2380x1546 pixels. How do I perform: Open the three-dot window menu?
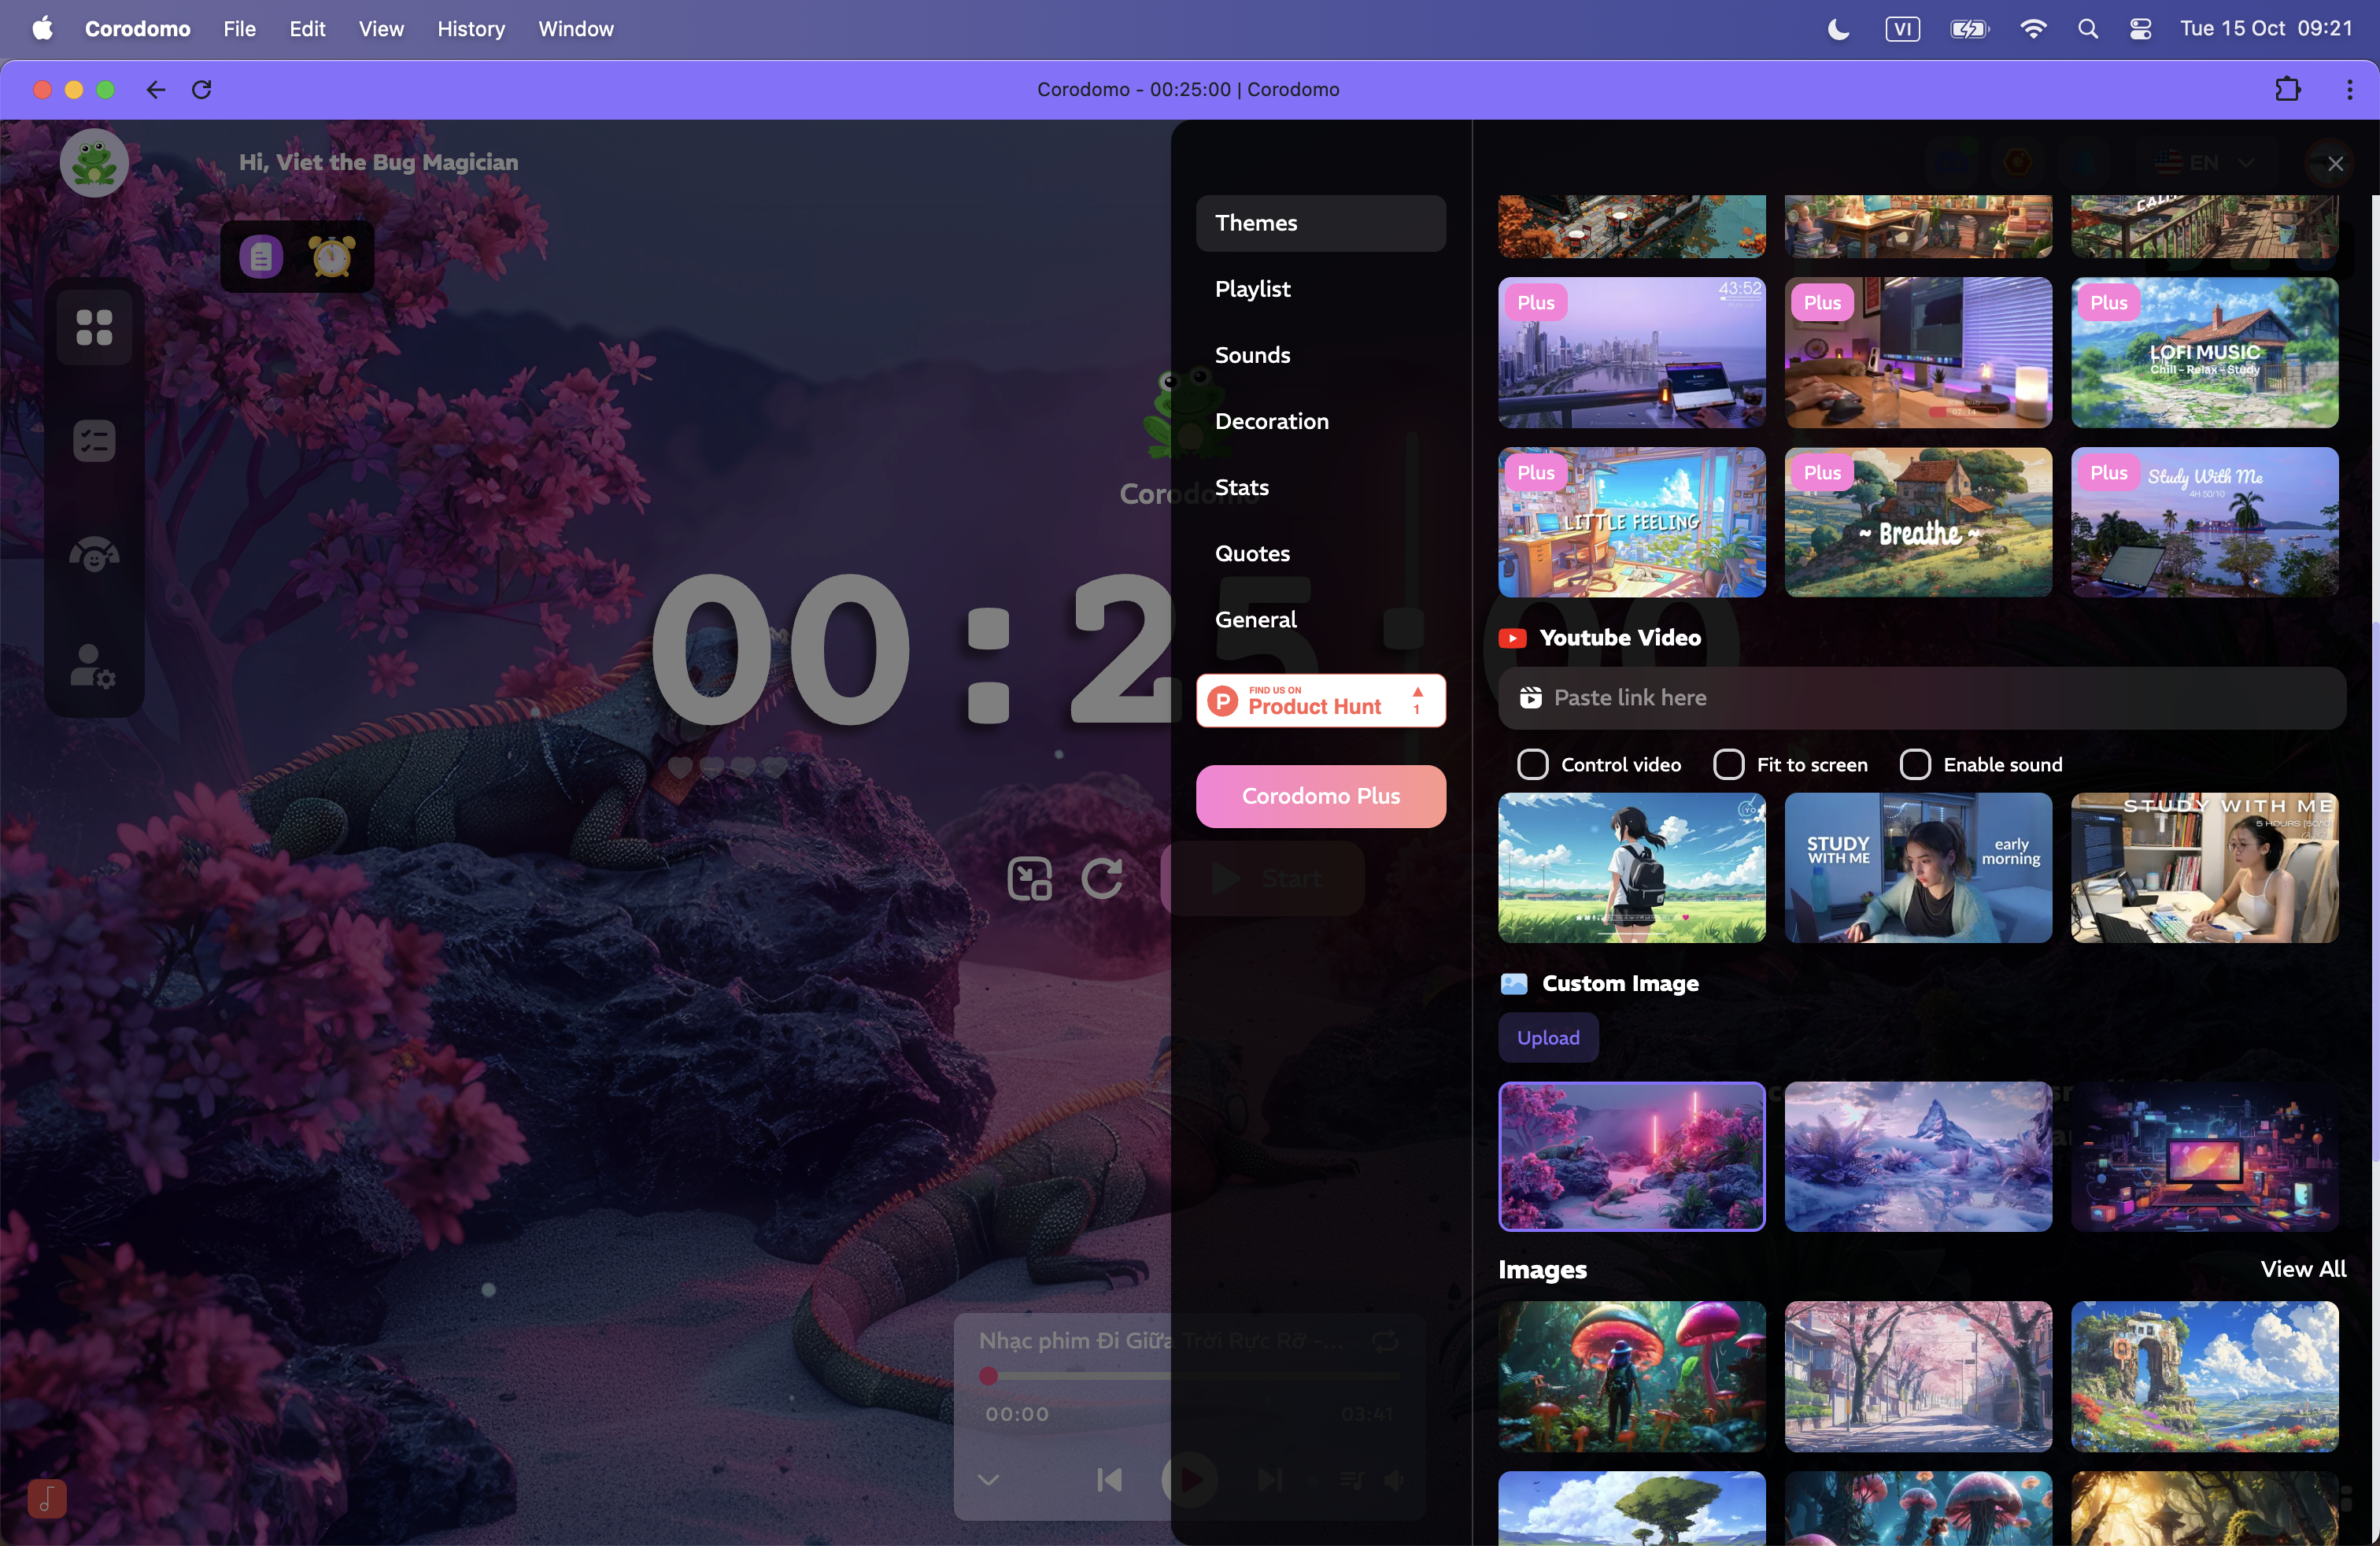tap(2349, 90)
